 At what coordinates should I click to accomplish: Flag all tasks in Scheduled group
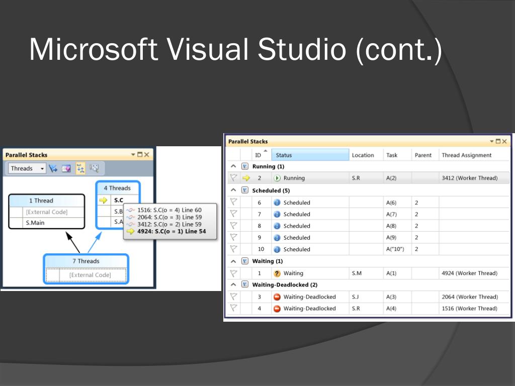click(245, 190)
